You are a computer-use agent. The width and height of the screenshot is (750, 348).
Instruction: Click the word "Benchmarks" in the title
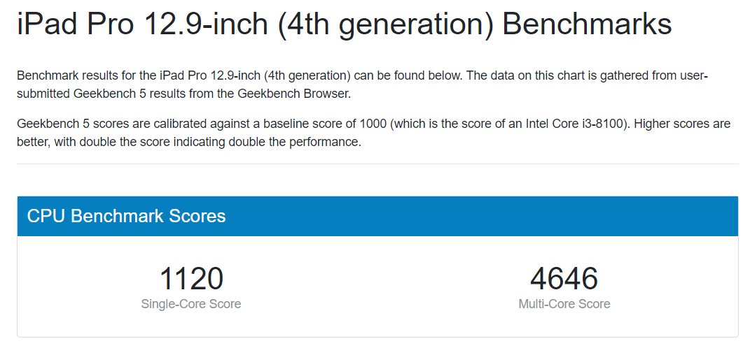pos(587,25)
